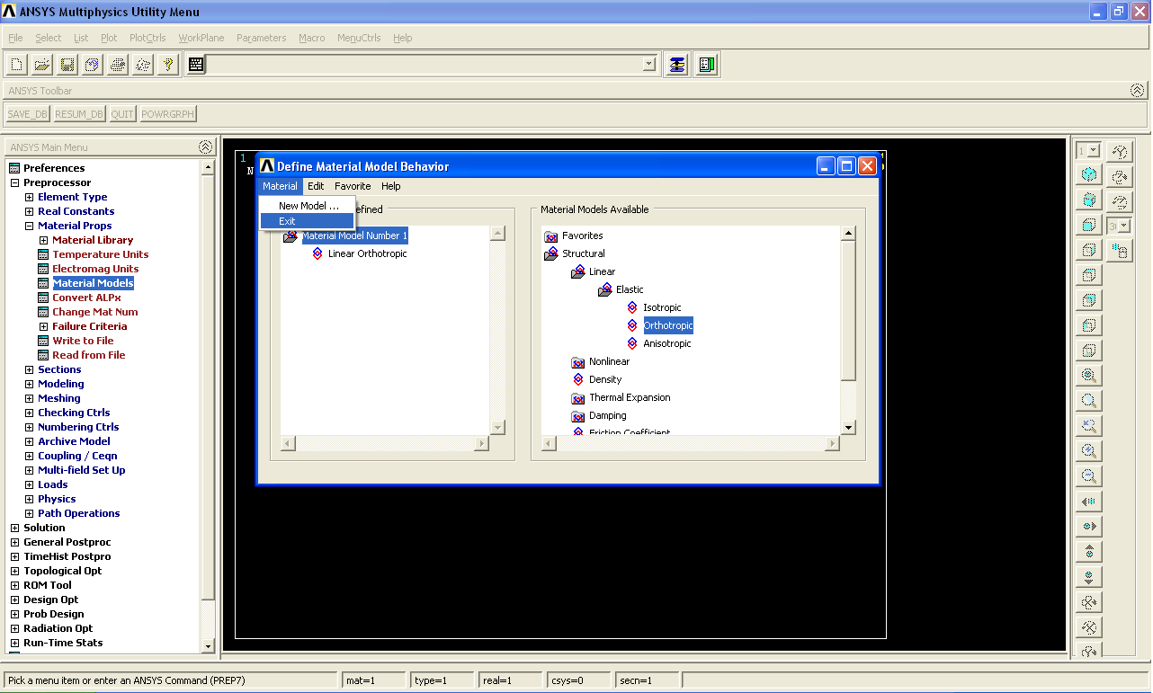Screen dimensions: 1153x693
Task: Click the Dynamic Model Mode icon
Action: [x=1120, y=252]
